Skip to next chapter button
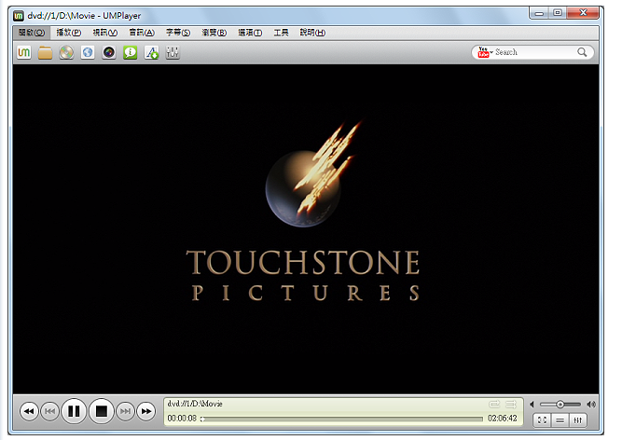The image size is (622, 440). coord(125,411)
